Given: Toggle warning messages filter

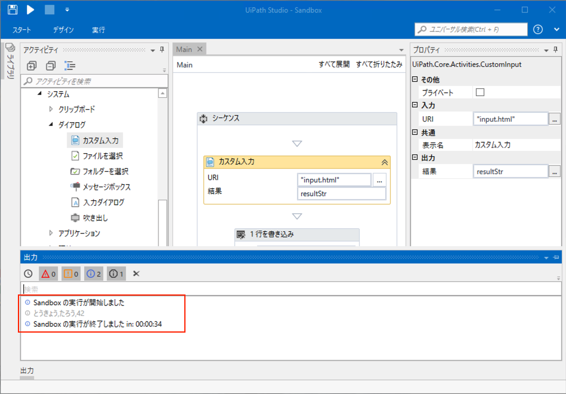Looking at the screenshot, I should pyautogui.click(x=71, y=274).
